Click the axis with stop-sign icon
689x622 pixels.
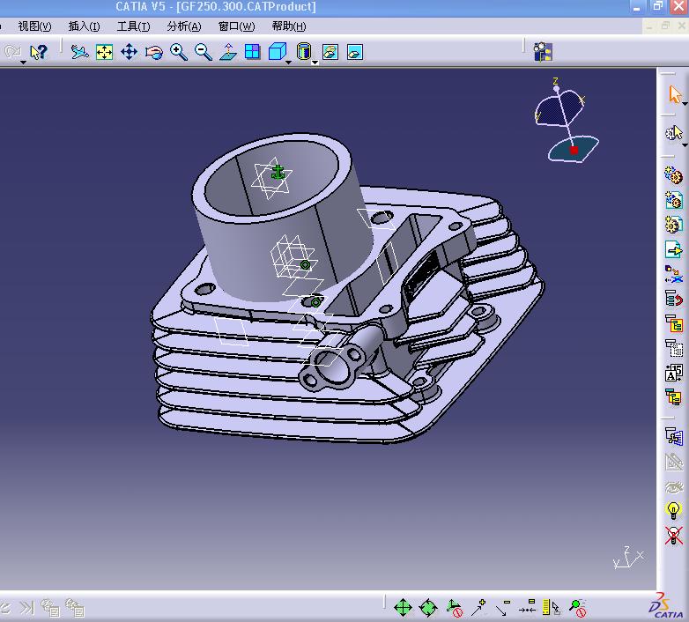[455, 608]
